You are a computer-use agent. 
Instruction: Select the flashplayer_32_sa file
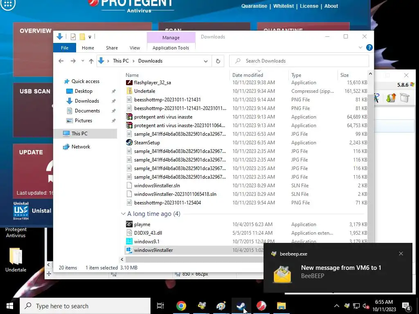pyautogui.click(x=152, y=83)
